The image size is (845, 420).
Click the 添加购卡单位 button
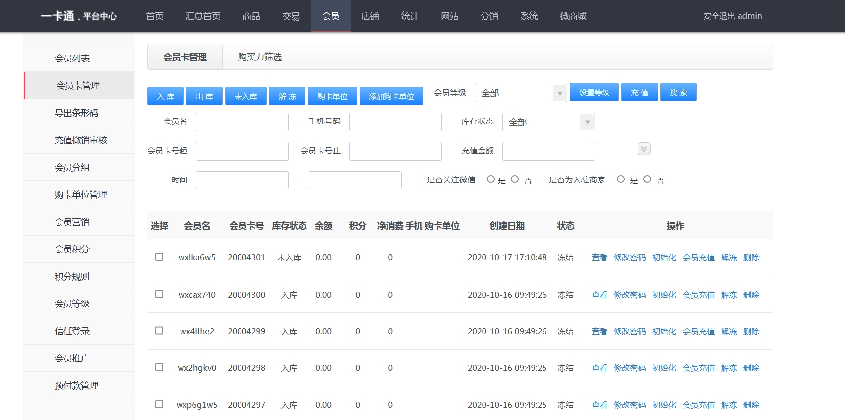(391, 96)
